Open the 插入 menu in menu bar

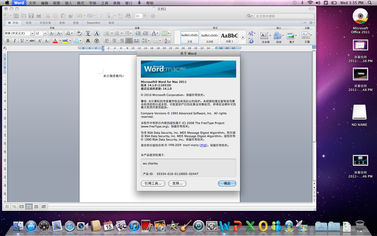click(x=68, y=3)
